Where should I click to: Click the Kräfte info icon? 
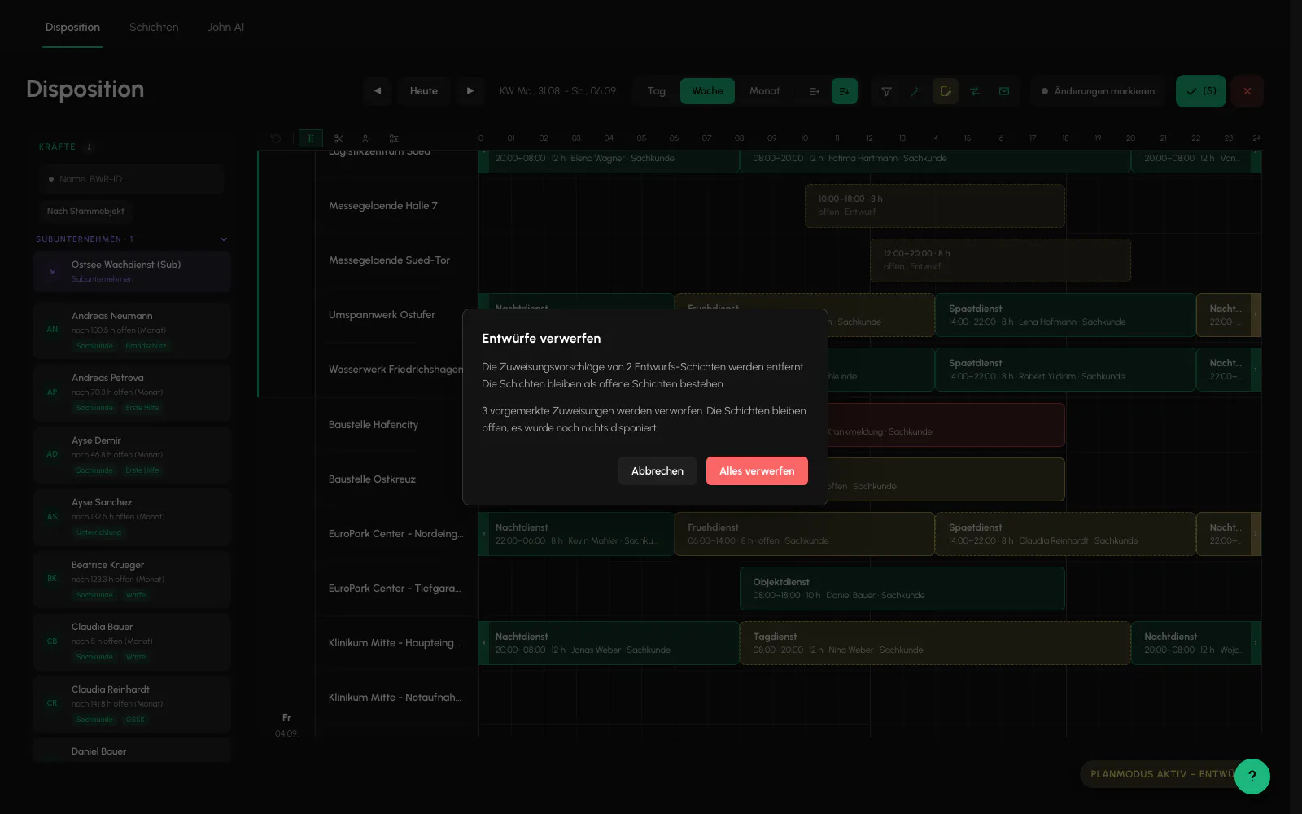(x=89, y=147)
